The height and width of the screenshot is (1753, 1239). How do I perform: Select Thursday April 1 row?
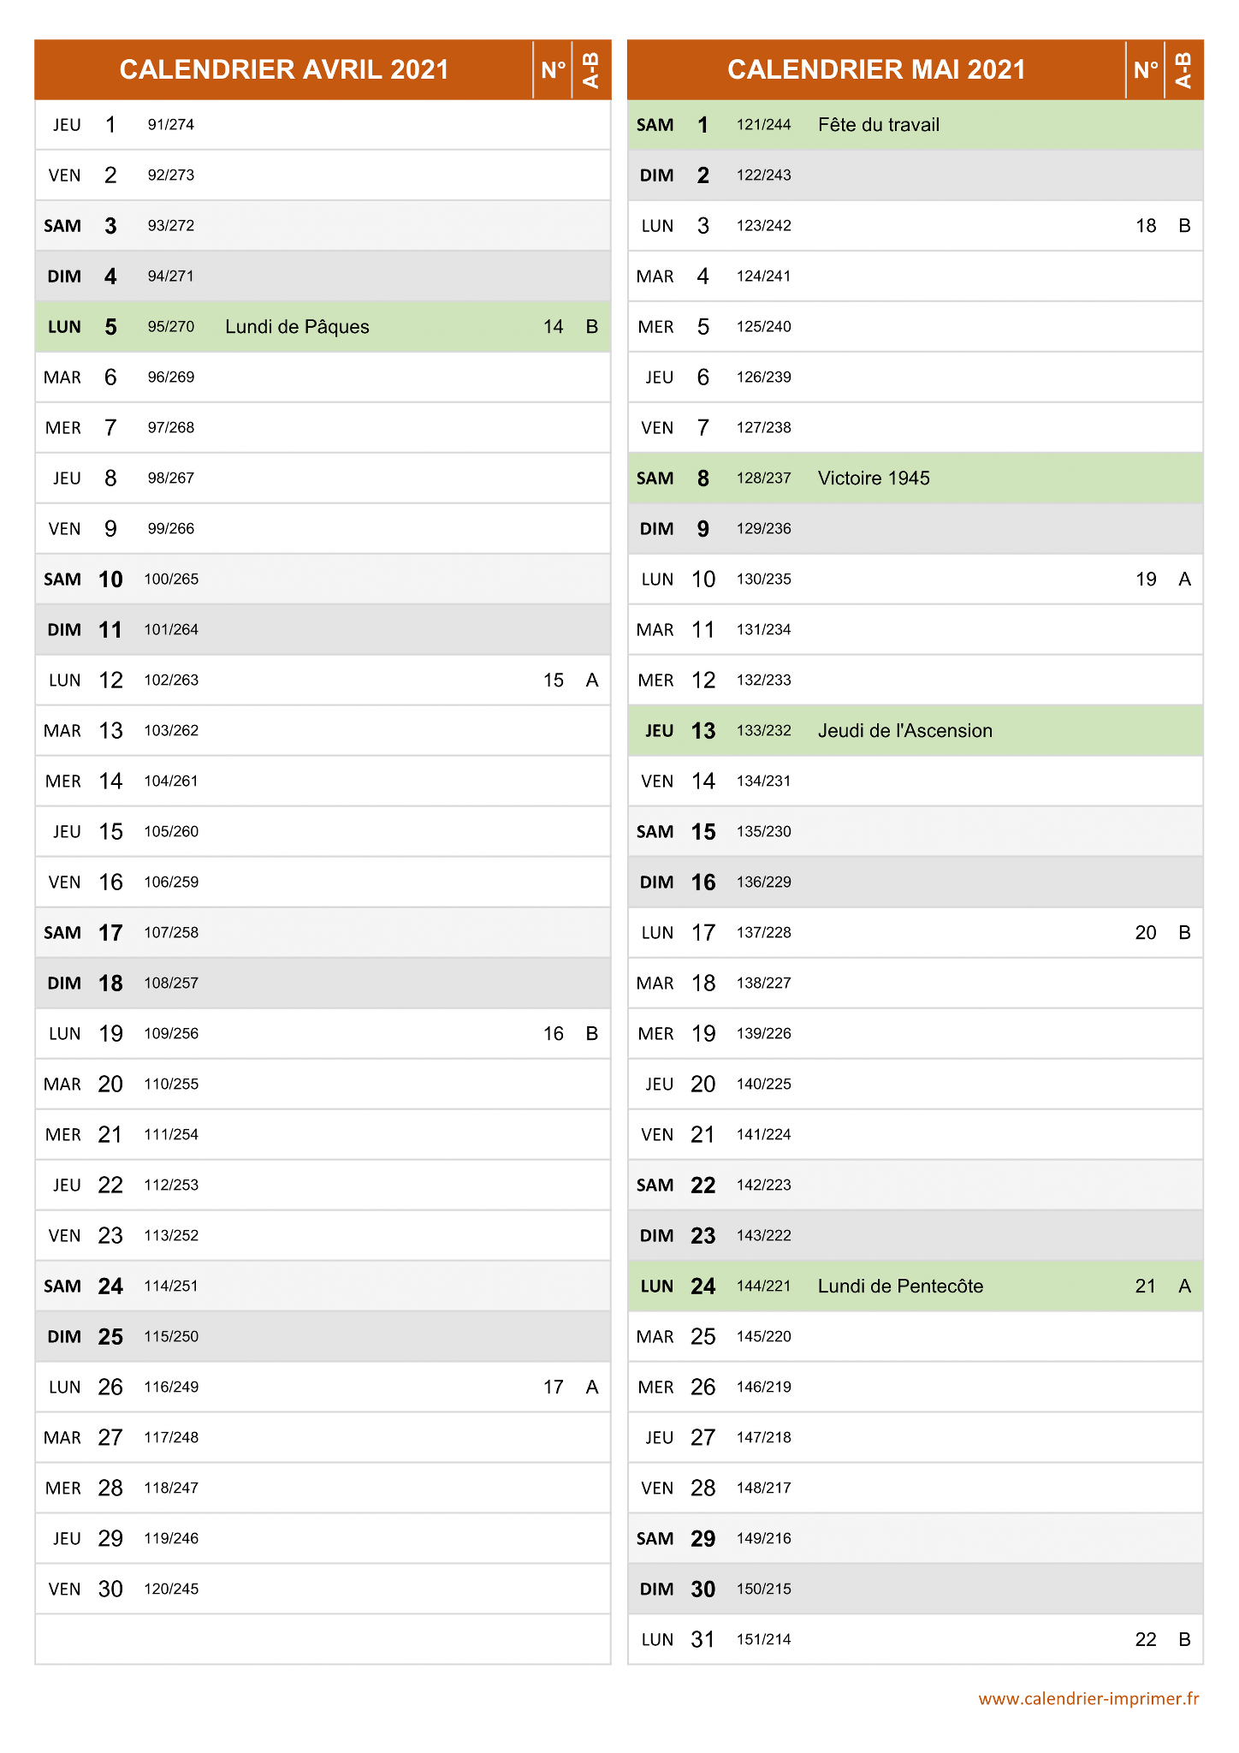click(323, 125)
